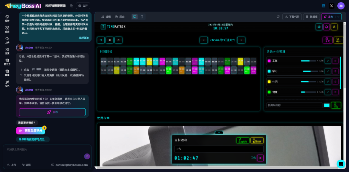Click the current activity name field 工作
The width and height of the screenshot is (349, 172).
click(x=219, y=149)
